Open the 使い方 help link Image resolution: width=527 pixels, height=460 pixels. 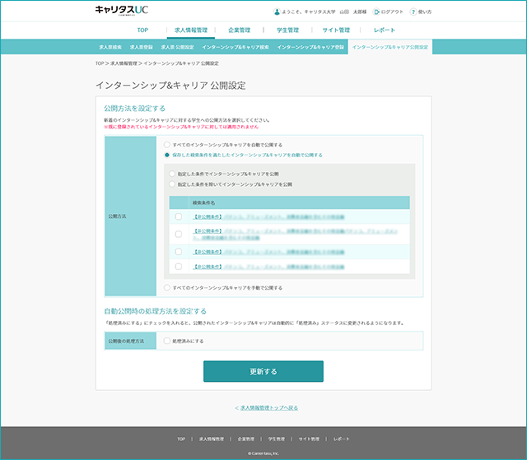[421, 12]
